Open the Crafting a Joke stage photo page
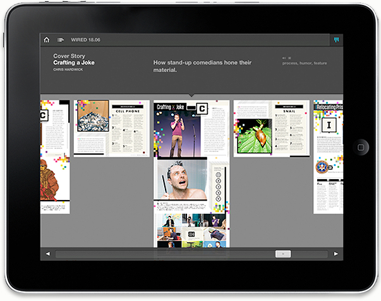This screenshot has width=381, height=301. click(191, 129)
